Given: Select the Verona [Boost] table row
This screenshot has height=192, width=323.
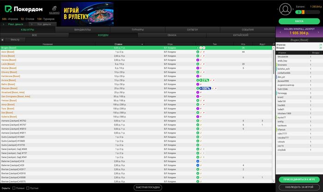Looking at the screenshot, I should 136,60.
